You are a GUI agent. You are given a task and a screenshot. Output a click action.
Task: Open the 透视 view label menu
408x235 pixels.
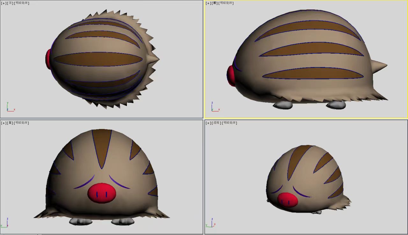point(217,123)
